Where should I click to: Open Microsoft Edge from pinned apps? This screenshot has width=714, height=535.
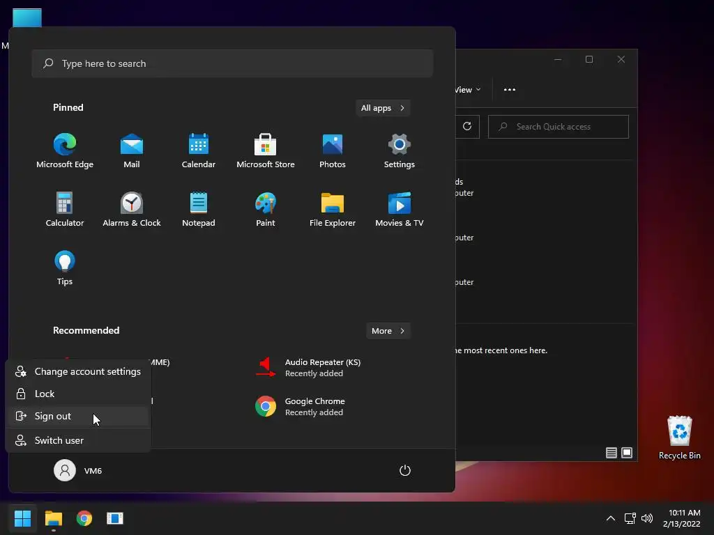click(65, 151)
